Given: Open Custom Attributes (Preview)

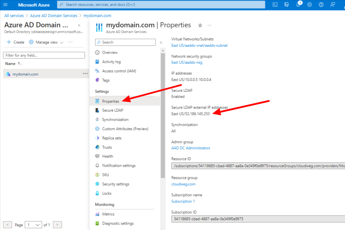Looking at the screenshot, I should click(125, 129).
